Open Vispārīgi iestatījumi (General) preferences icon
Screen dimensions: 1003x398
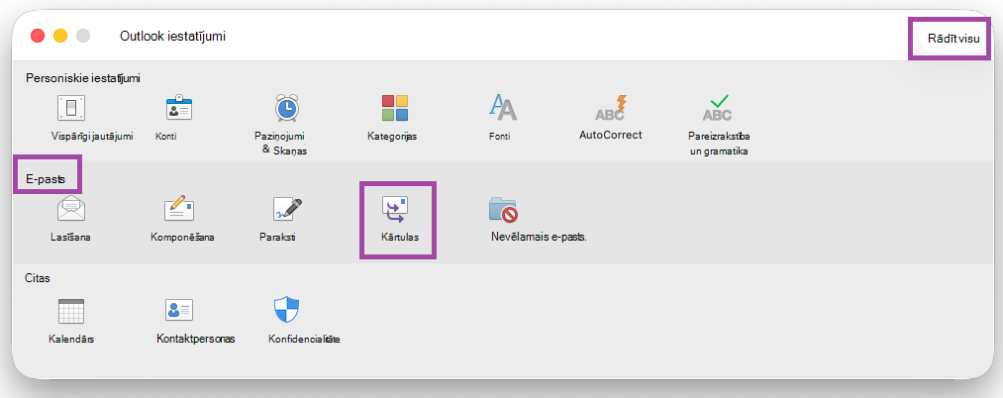click(71, 108)
